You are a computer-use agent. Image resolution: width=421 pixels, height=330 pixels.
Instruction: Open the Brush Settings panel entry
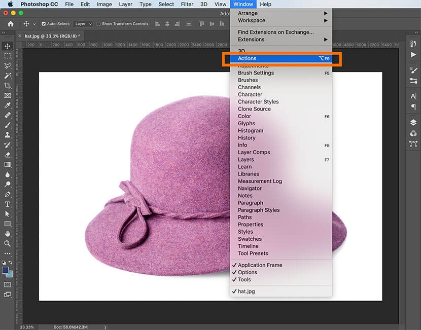tap(256, 73)
